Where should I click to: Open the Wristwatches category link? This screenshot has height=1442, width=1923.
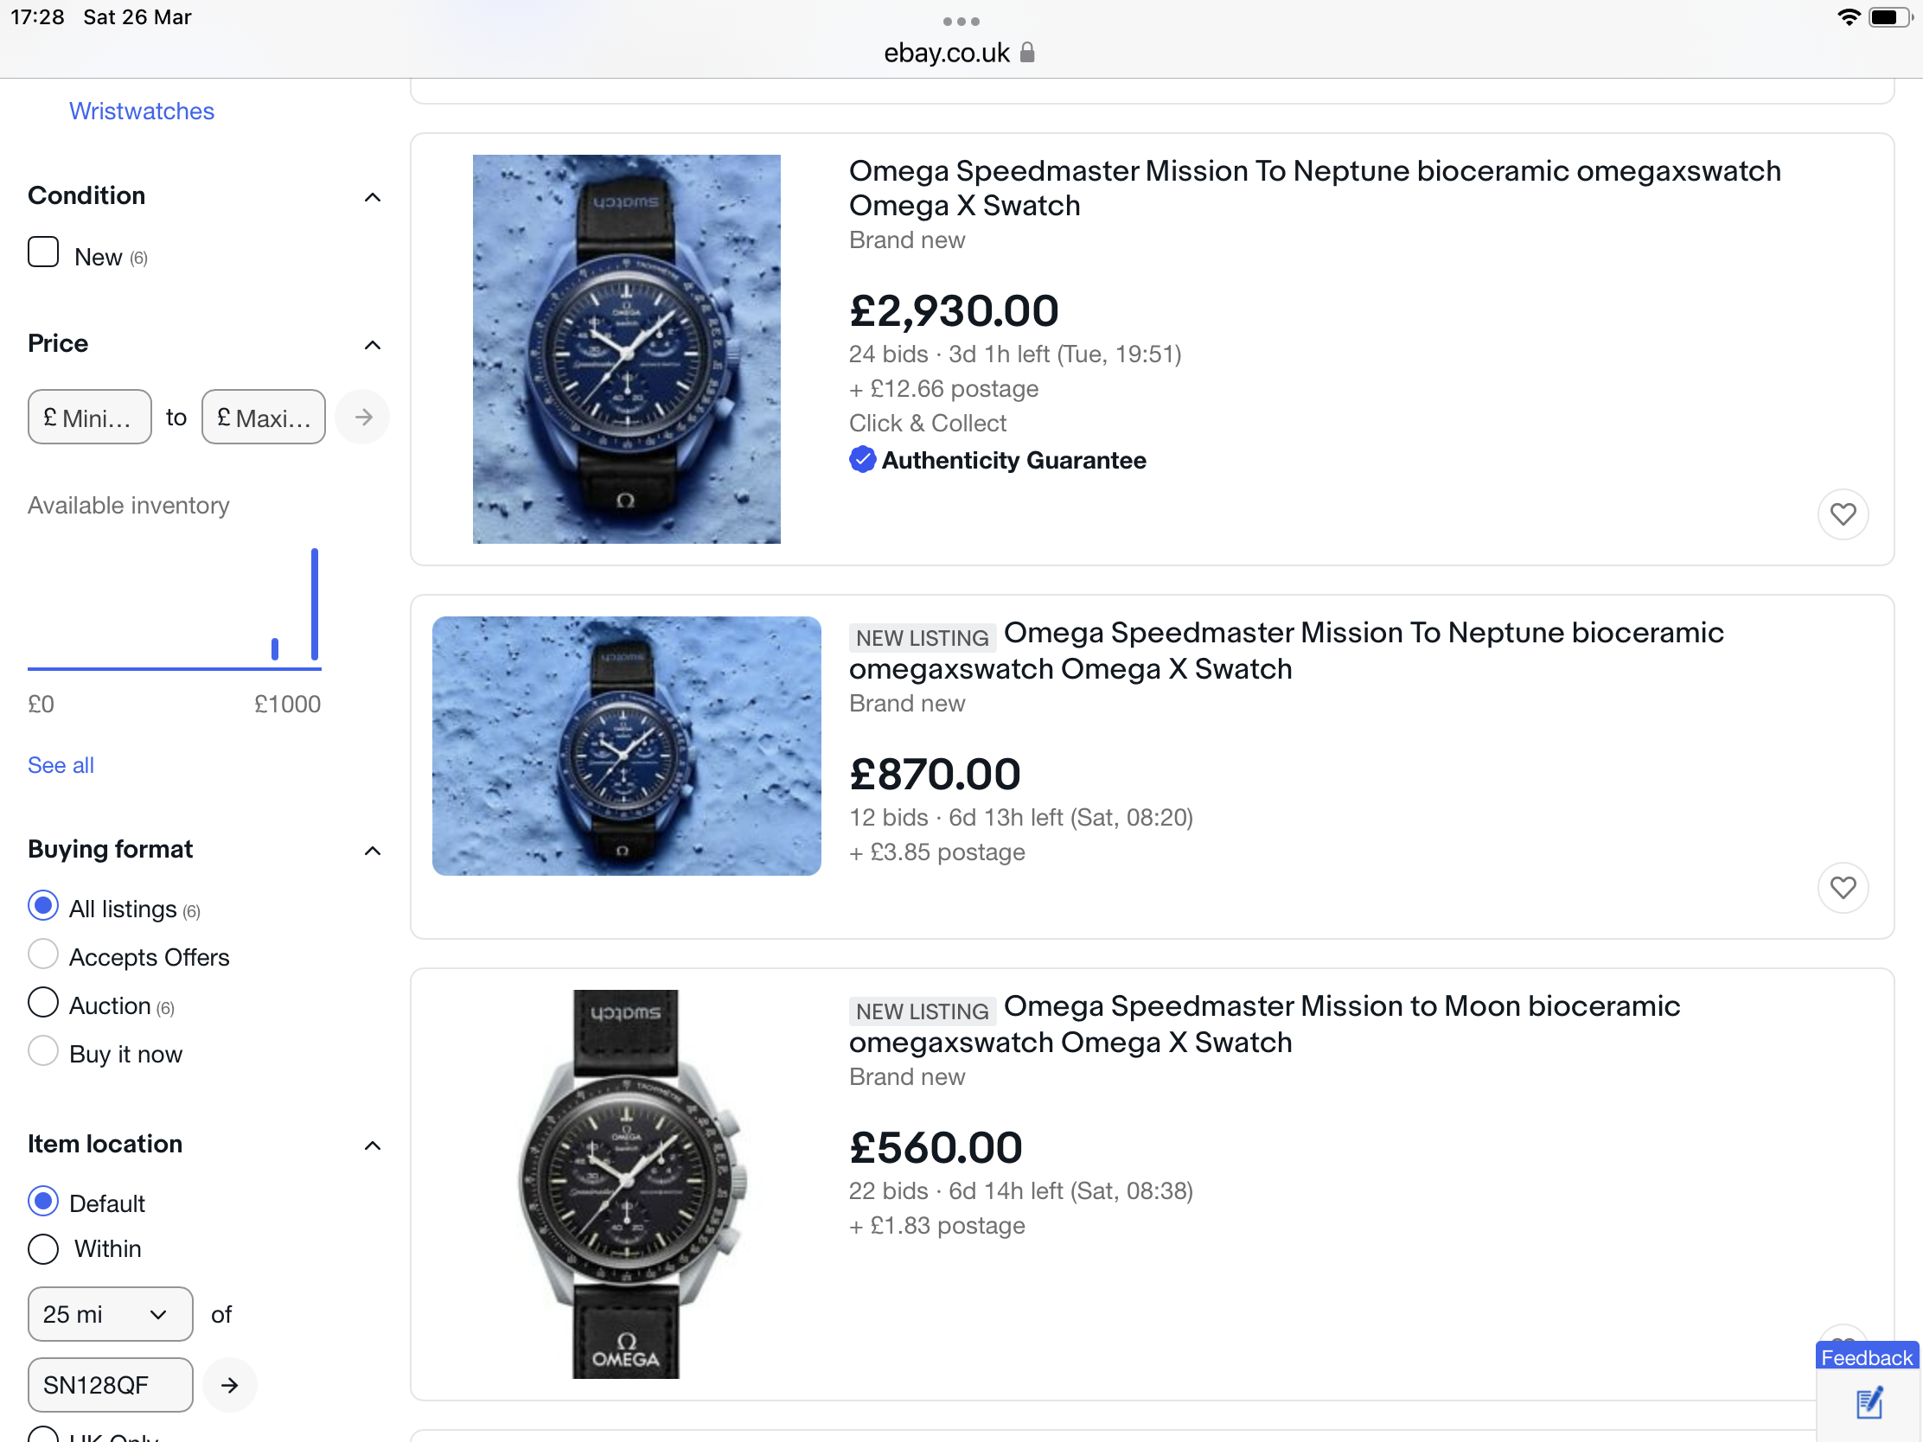[142, 112]
